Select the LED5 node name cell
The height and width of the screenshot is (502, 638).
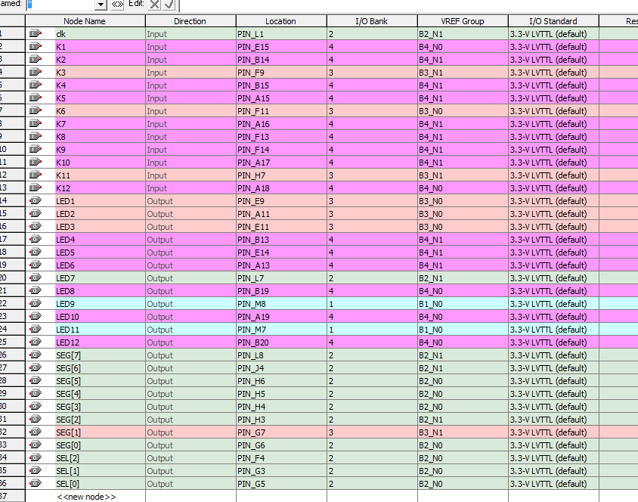click(100, 253)
